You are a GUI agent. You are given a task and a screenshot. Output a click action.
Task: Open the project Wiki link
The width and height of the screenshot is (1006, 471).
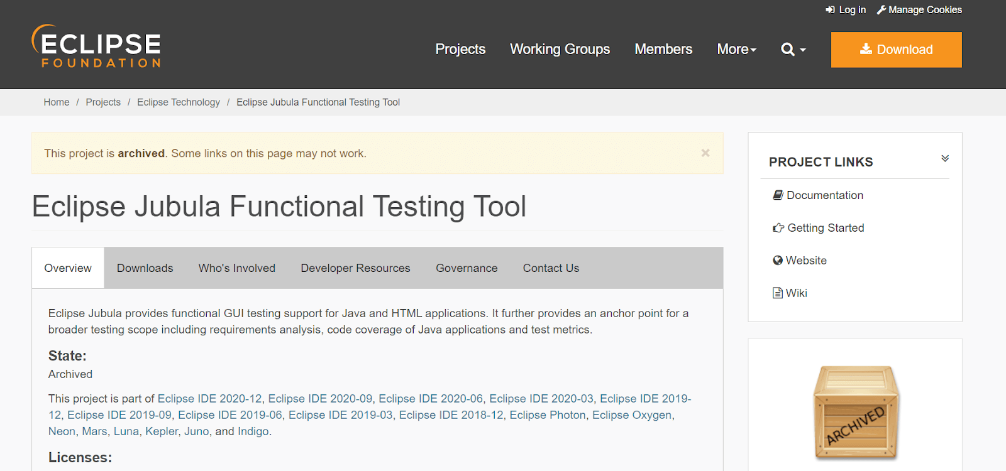(x=790, y=293)
